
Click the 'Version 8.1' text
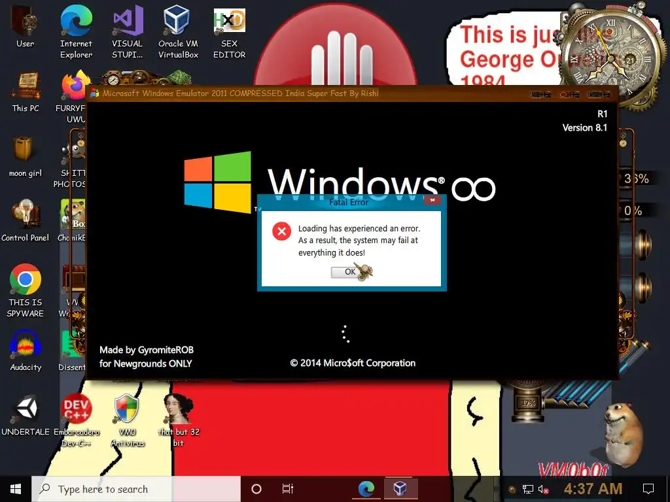pyautogui.click(x=584, y=127)
